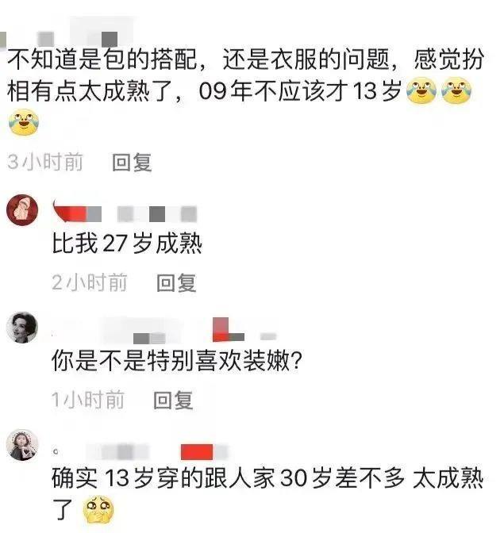Select the comment text 比我27岁成熟
The width and height of the screenshot is (504, 533).
tap(127, 243)
